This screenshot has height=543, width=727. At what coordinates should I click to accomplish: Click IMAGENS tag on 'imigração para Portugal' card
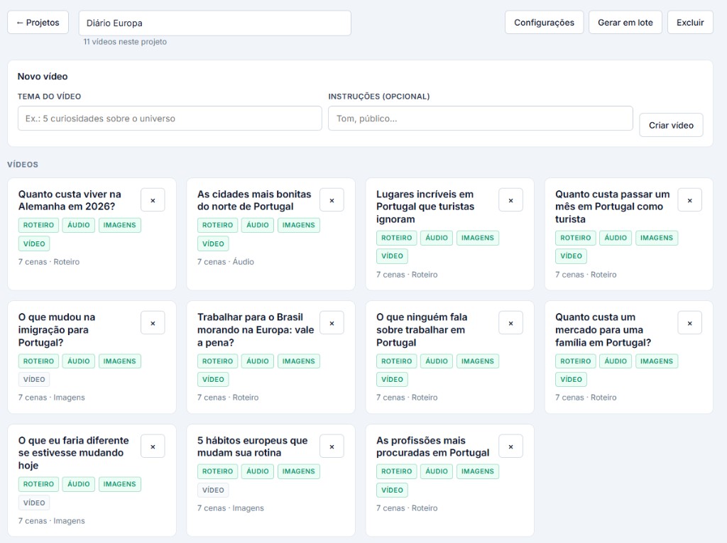(119, 361)
